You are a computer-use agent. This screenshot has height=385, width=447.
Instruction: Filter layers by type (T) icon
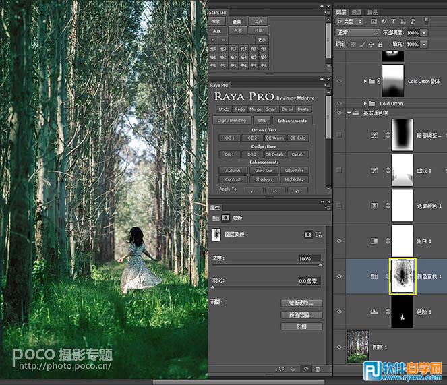tap(393, 22)
